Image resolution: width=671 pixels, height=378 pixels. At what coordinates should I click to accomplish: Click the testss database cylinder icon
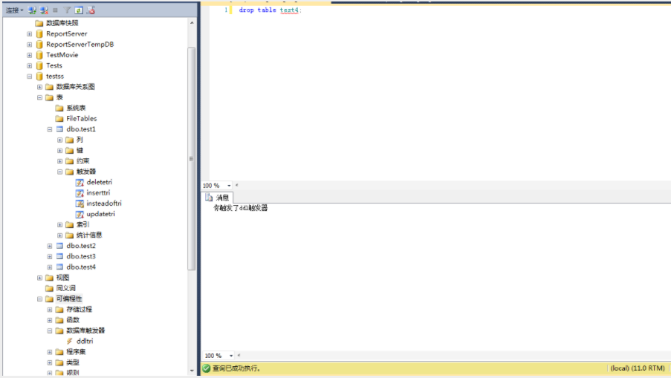tap(39, 76)
